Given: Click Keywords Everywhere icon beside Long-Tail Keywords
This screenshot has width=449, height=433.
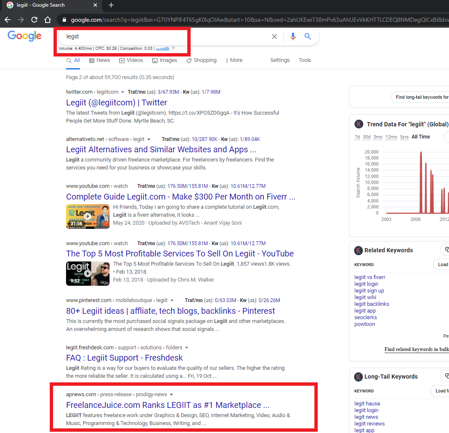Looking at the screenshot, I should pos(358,377).
